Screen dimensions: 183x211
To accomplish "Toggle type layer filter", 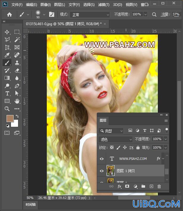I will pyautogui.click(x=145, y=130).
